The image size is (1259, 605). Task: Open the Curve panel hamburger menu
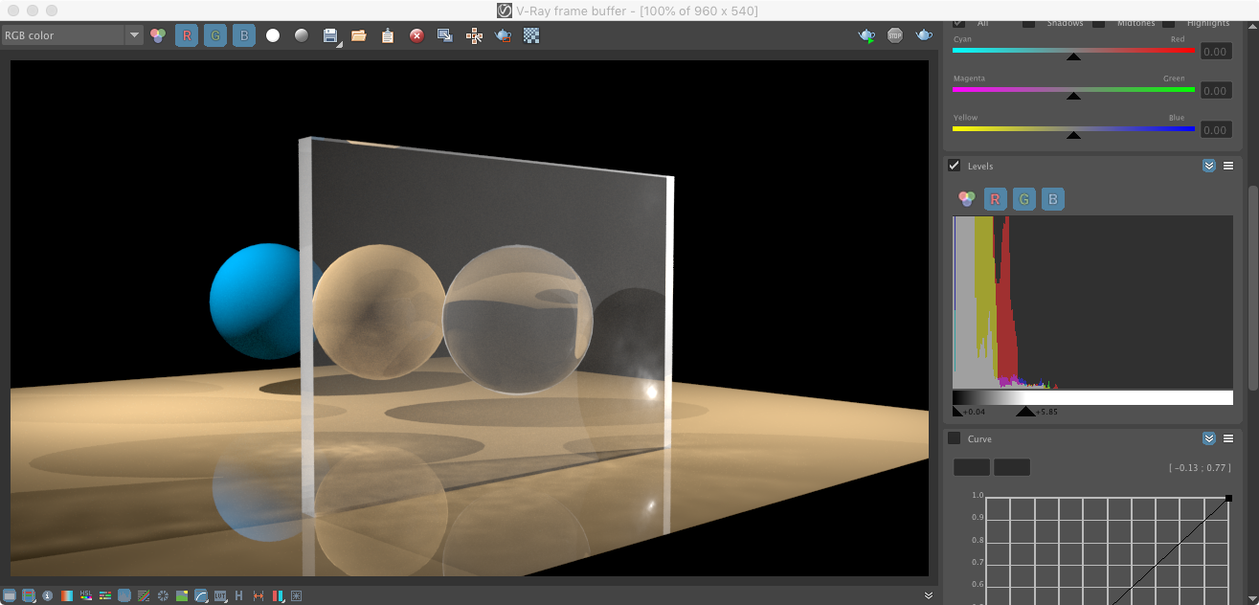point(1228,438)
